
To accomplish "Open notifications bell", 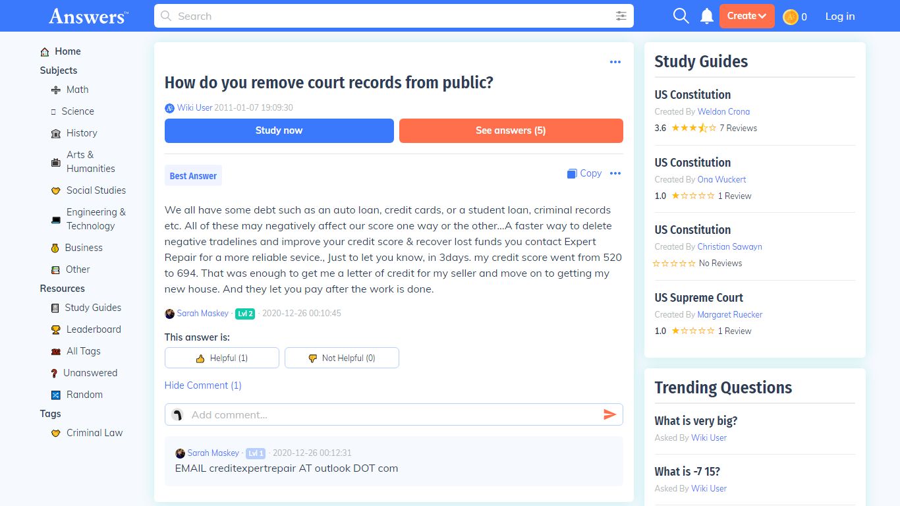I will pos(707,16).
